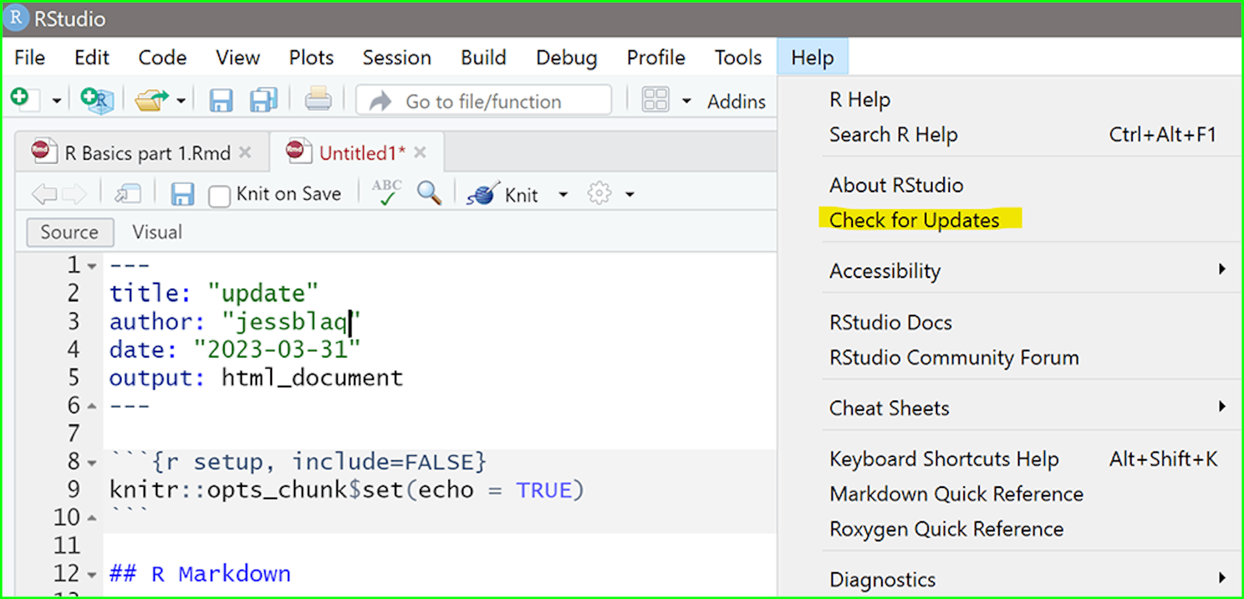Choose Check for Updates in Help menu
The height and width of the screenshot is (599, 1244).
[914, 220]
